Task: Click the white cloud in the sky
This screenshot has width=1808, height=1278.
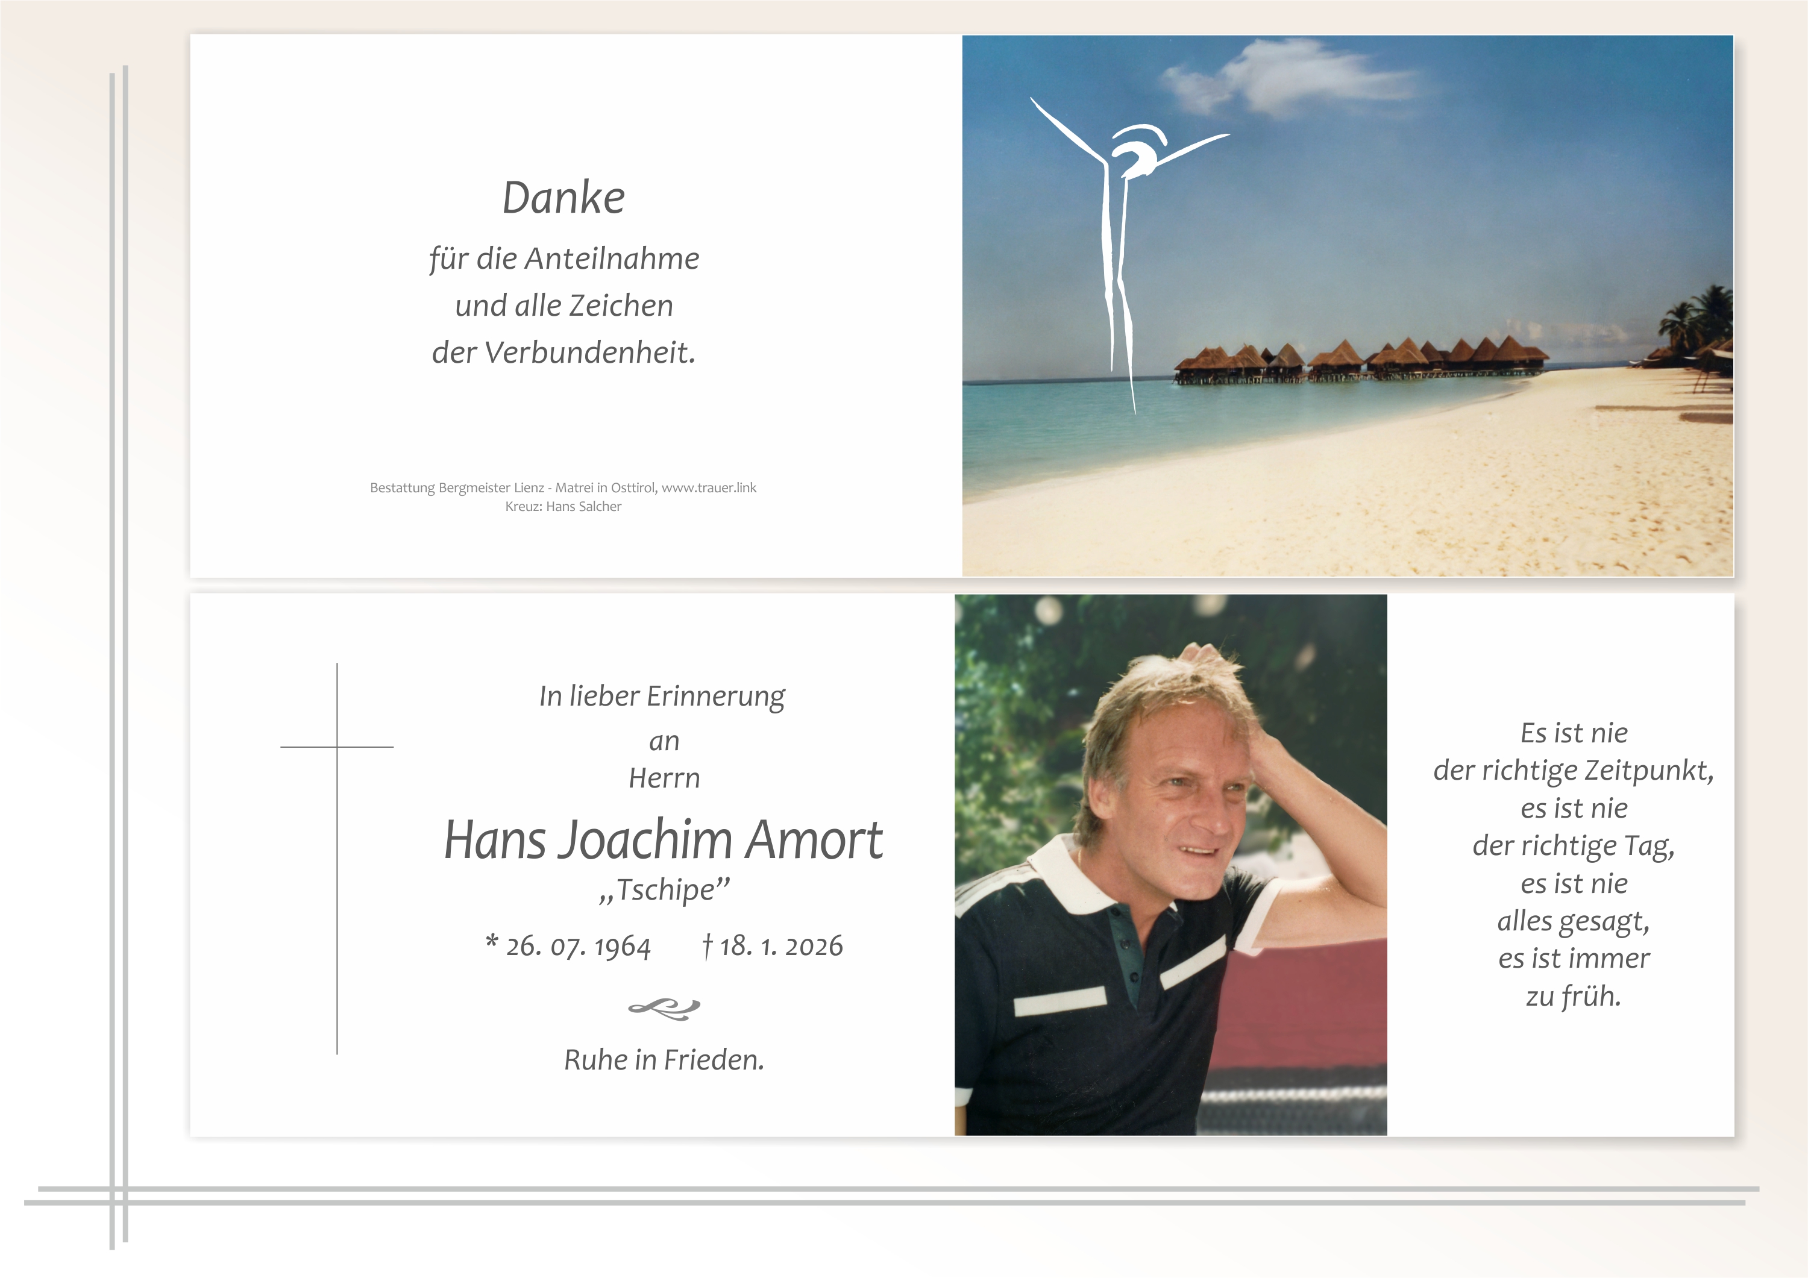Action: [x=1292, y=79]
